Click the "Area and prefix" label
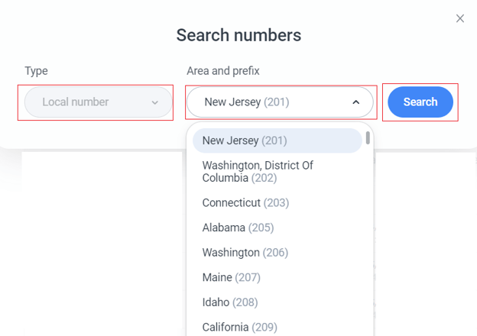Image resolution: width=477 pixels, height=336 pixels. coord(223,71)
